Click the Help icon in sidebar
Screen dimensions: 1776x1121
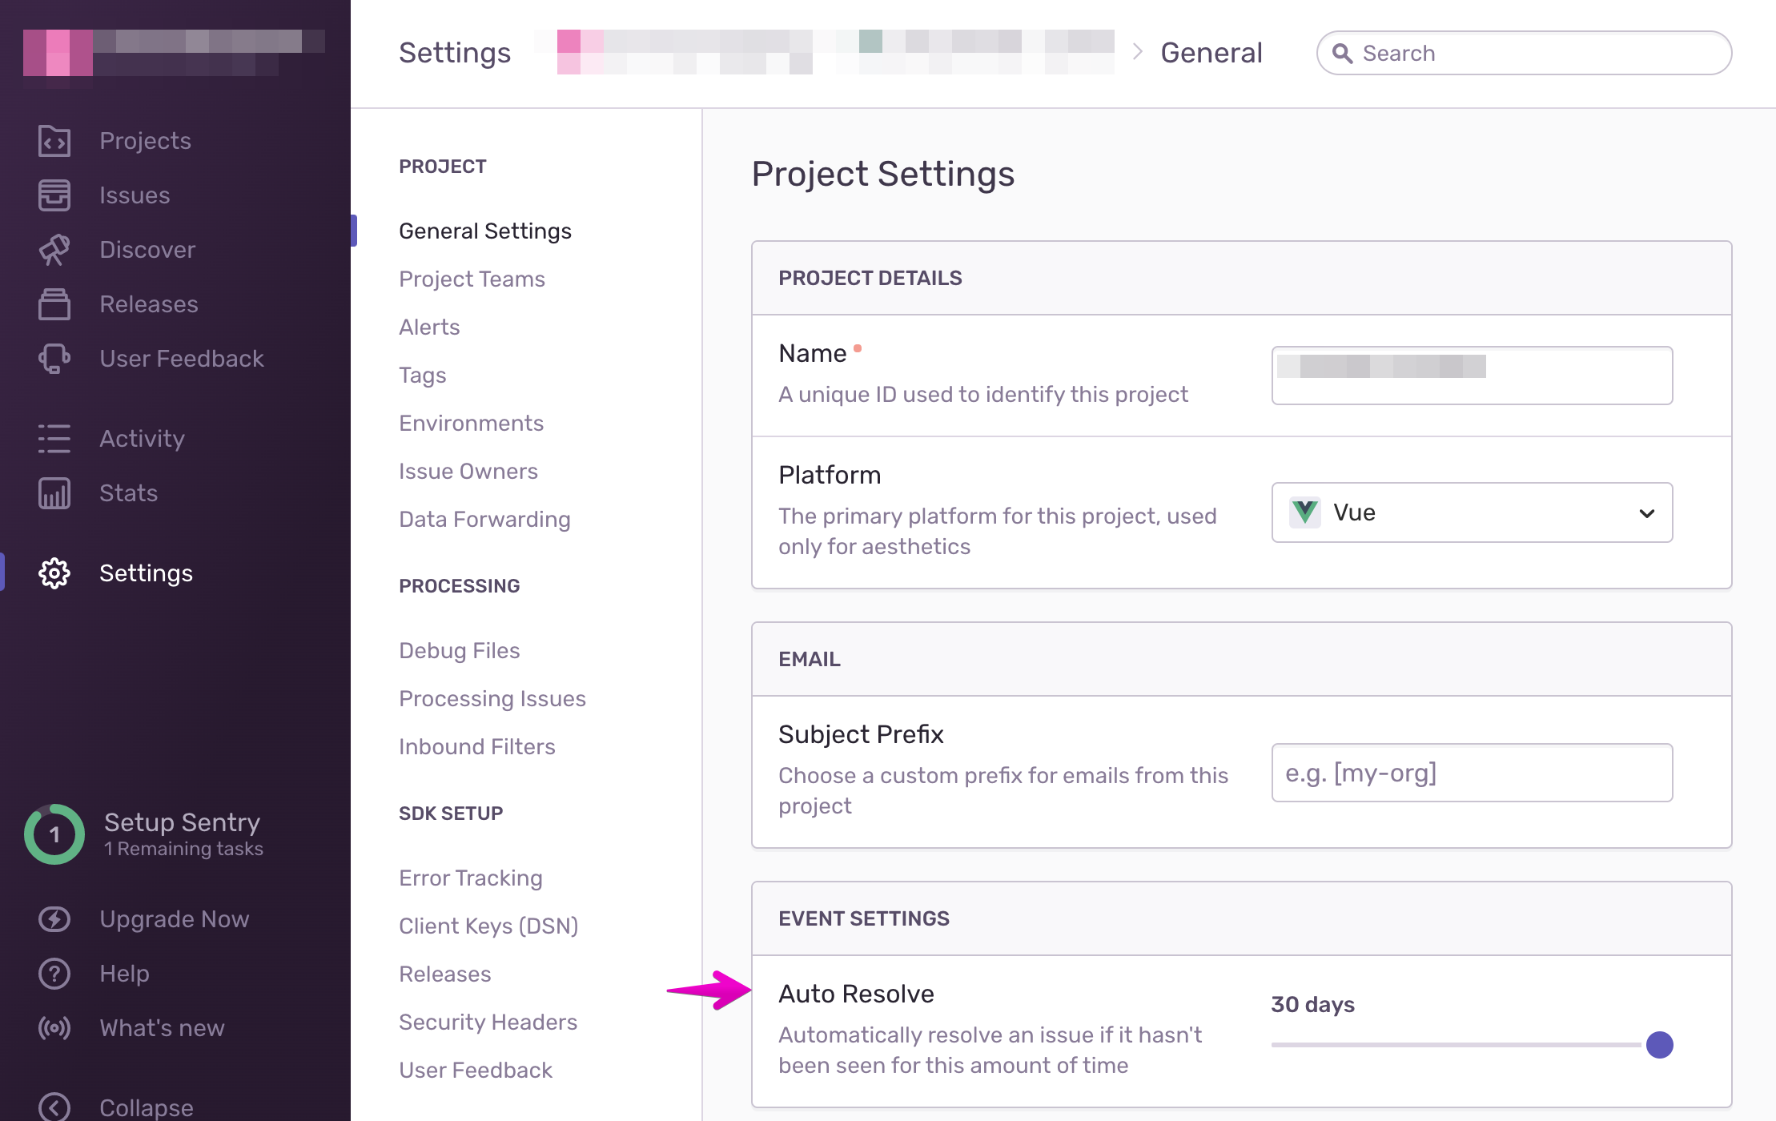pos(52,974)
